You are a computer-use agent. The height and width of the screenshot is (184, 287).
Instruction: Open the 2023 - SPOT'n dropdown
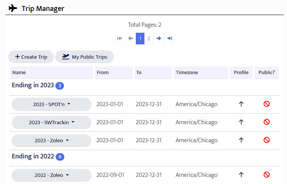coord(52,105)
